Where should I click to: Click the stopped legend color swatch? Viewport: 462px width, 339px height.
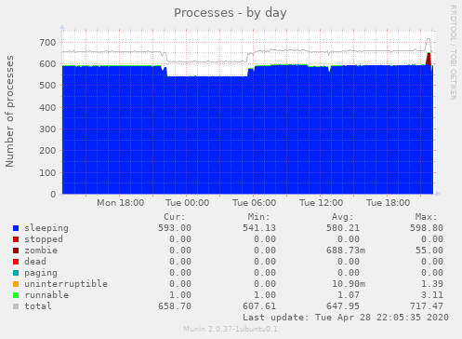click(x=16, y=239)
